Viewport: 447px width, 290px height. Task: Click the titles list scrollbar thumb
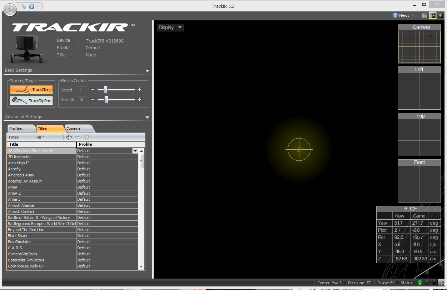pyautogui.click(x=141, y=161)
